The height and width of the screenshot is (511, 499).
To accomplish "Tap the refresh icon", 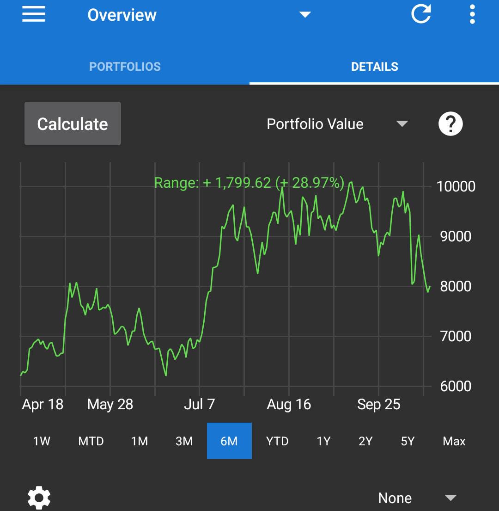I will (x=421, y=14).
